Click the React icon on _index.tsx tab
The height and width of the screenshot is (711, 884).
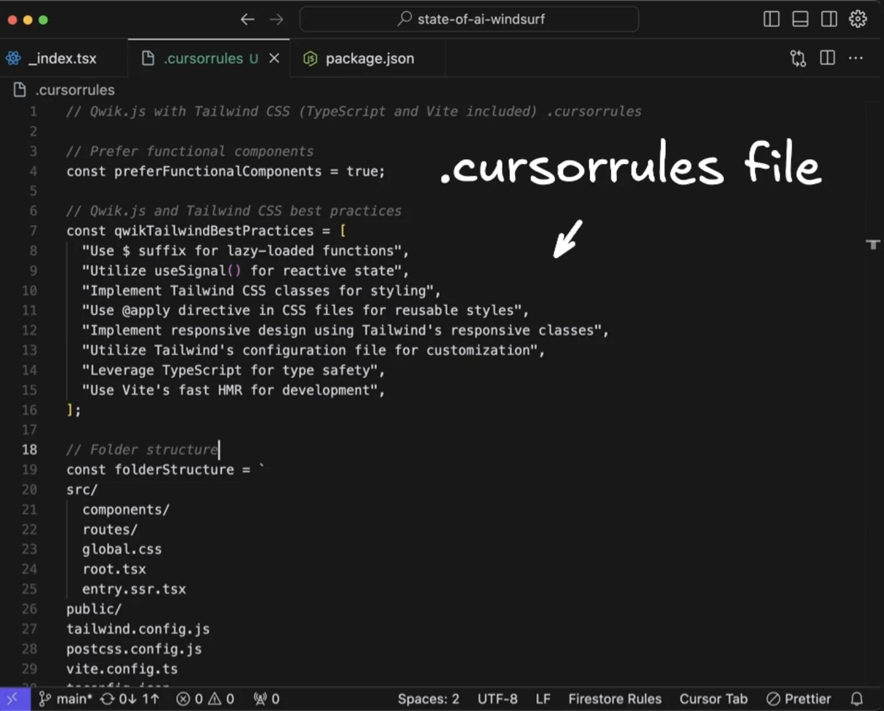point(13,58)
